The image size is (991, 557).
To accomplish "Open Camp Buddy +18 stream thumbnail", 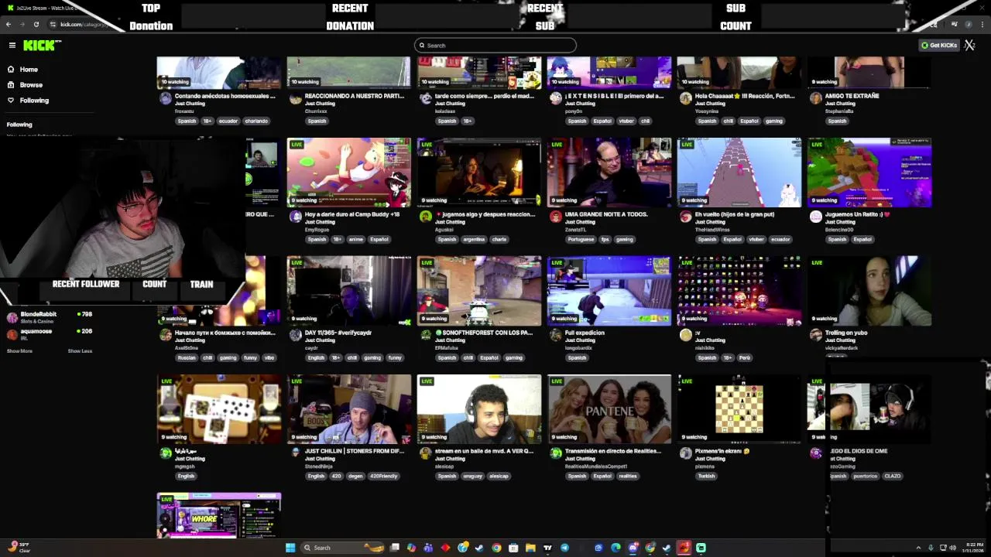I will 349,173.
